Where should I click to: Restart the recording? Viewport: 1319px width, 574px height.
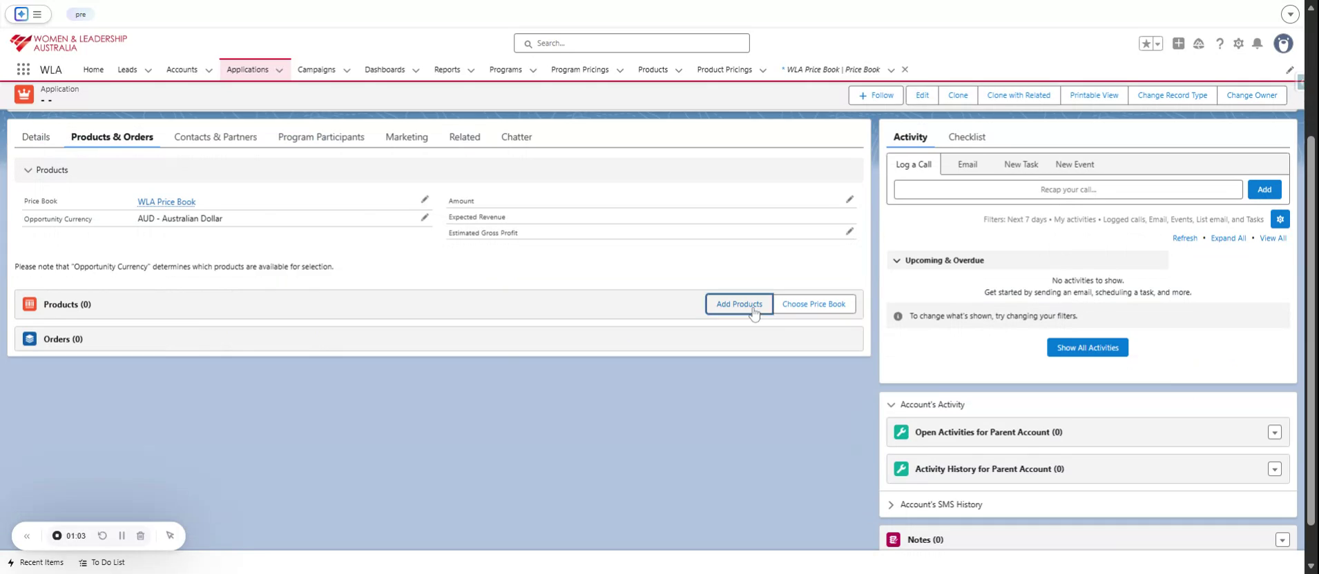[102, 535]
